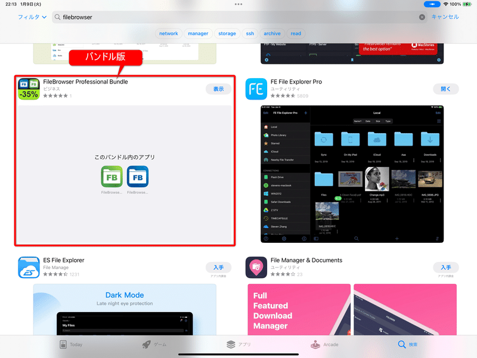
Task: Select the archive suggestion chip
Action: coord(272,33)
